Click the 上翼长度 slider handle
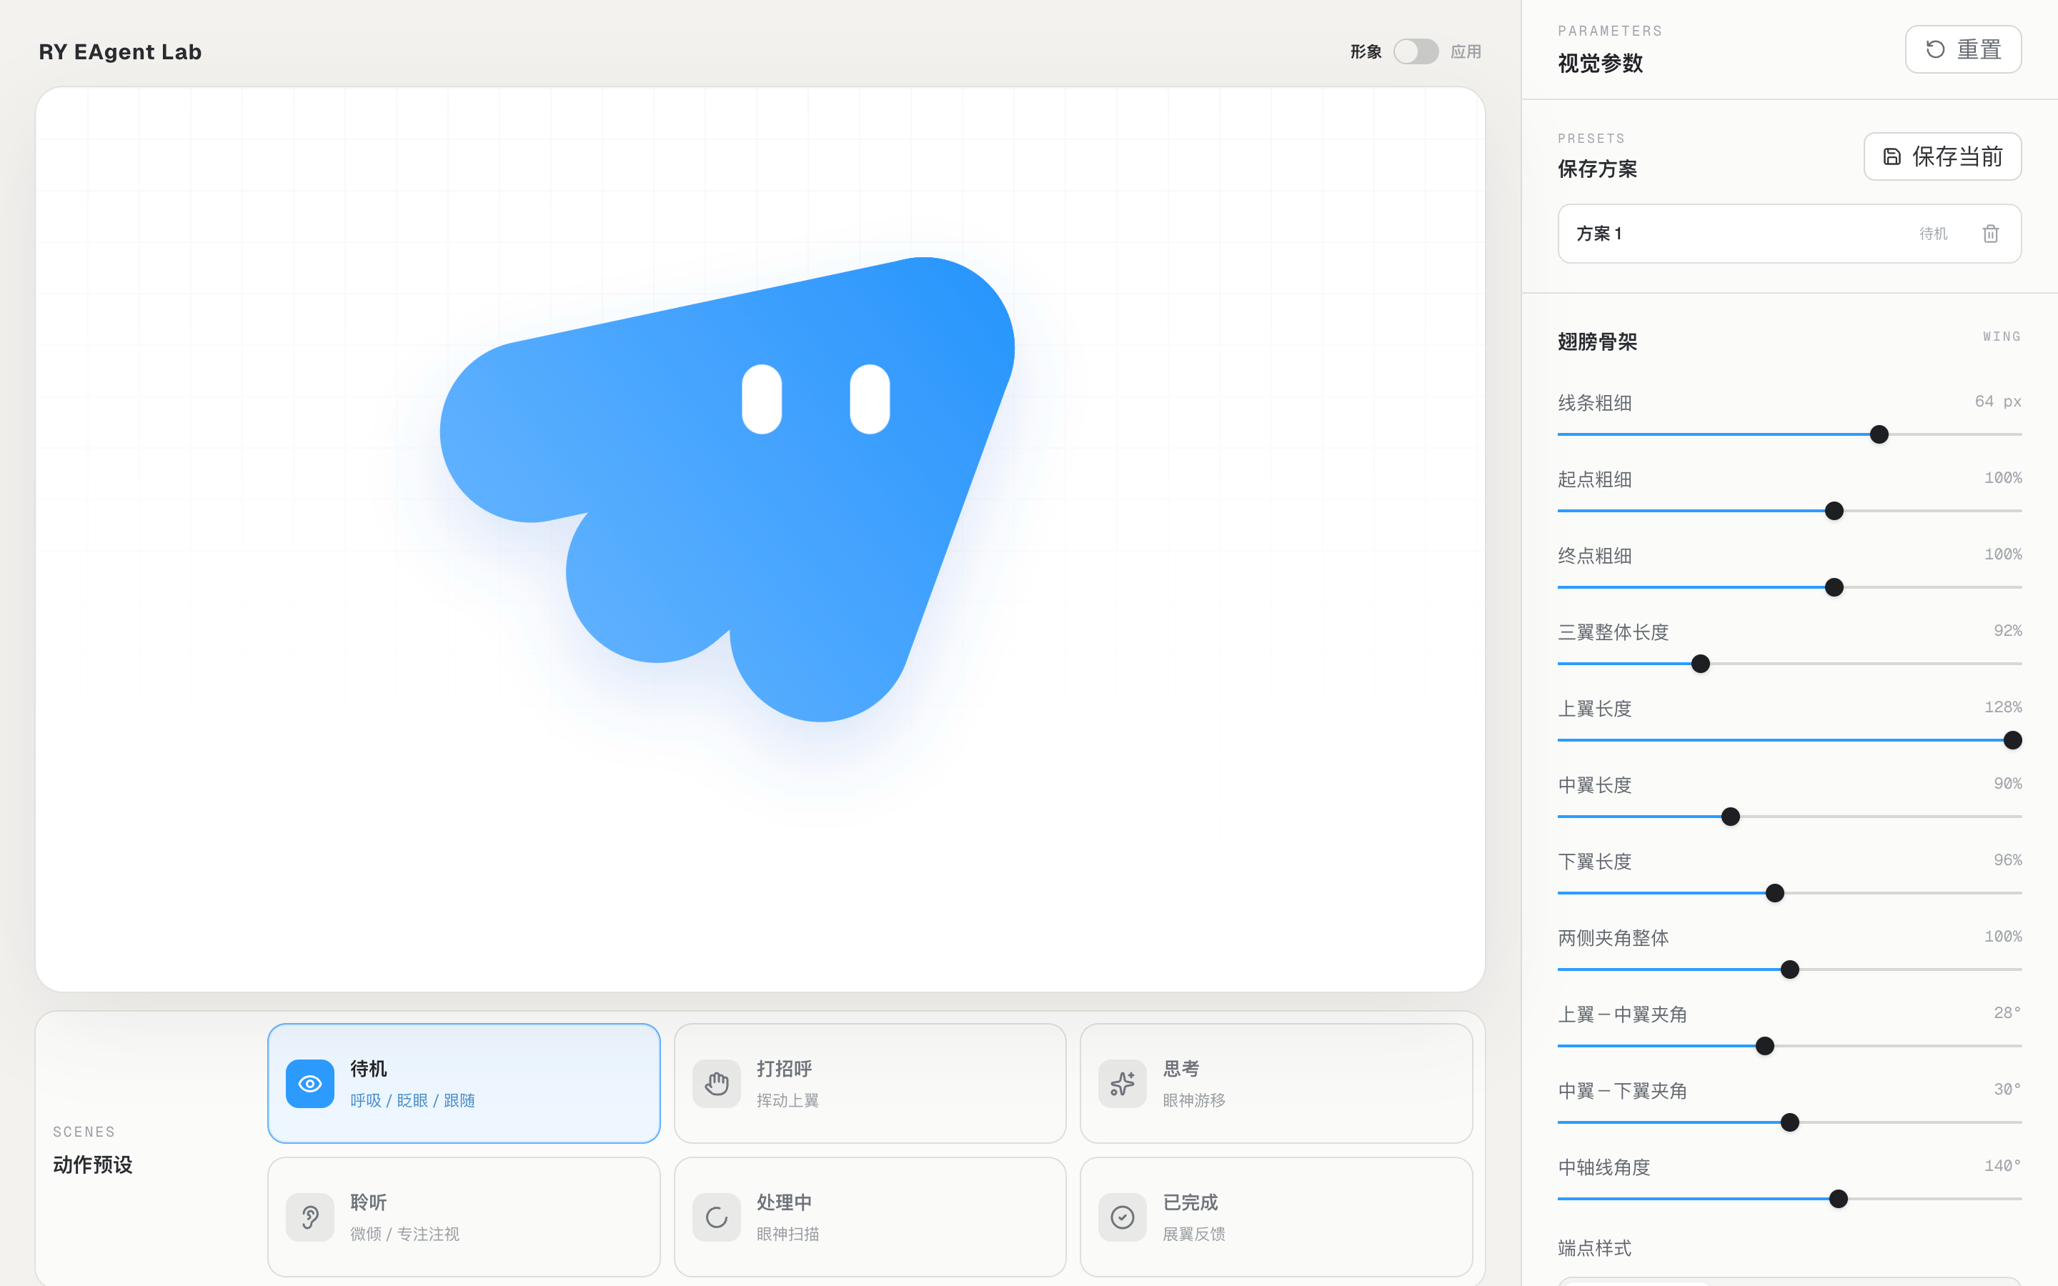This screenshot has width=2058, height=1286. (x=2012, y=741)
